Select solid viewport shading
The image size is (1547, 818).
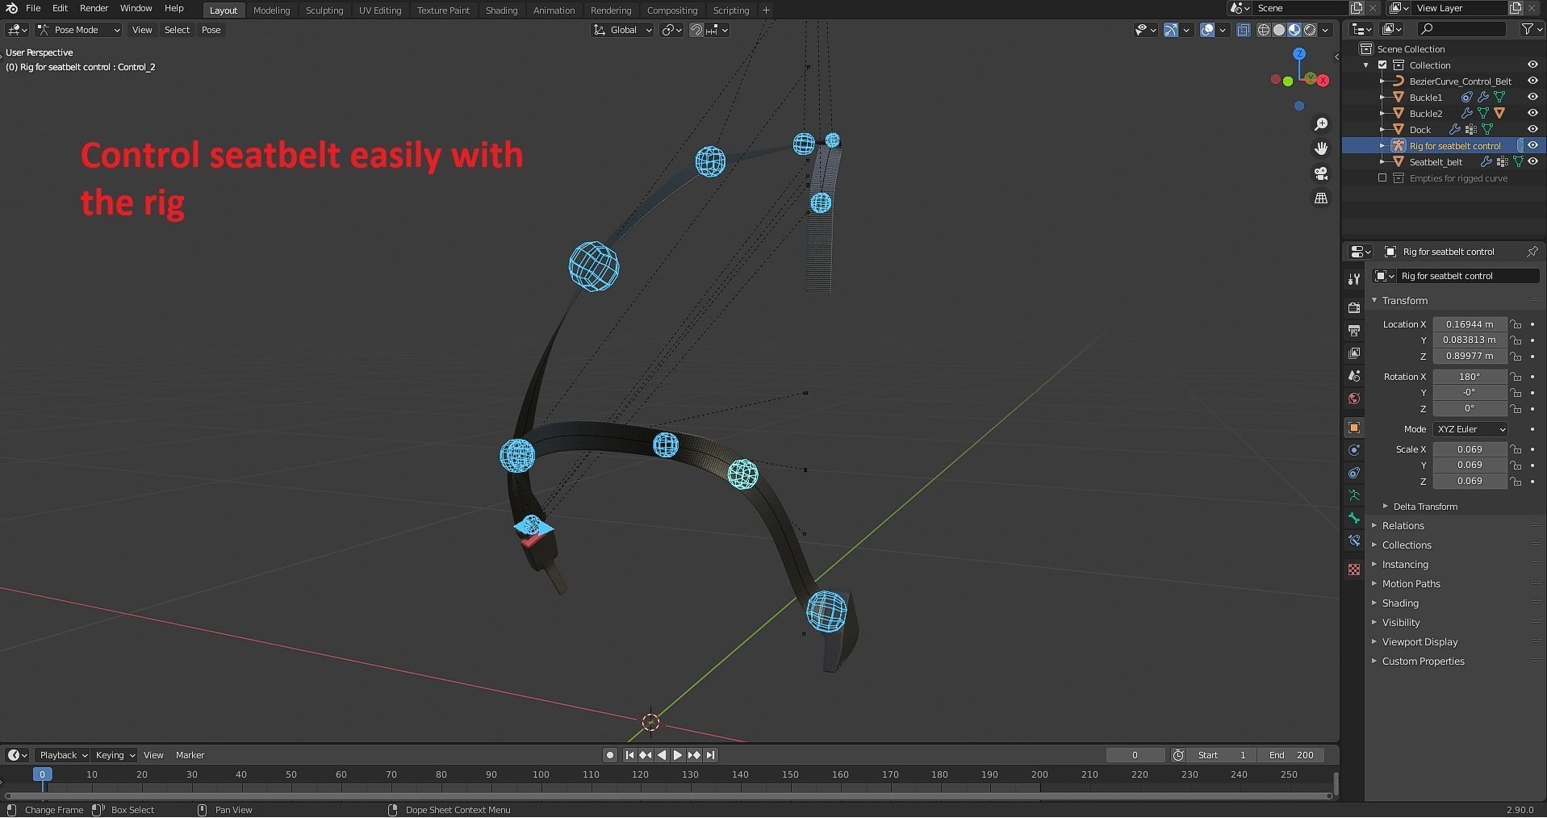pos(1279,30)
